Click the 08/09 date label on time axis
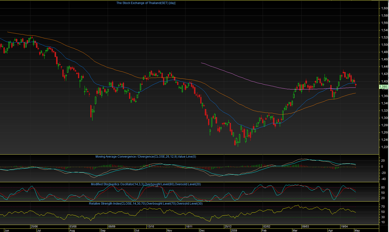389x232 pixels. [x=112, y=227]
